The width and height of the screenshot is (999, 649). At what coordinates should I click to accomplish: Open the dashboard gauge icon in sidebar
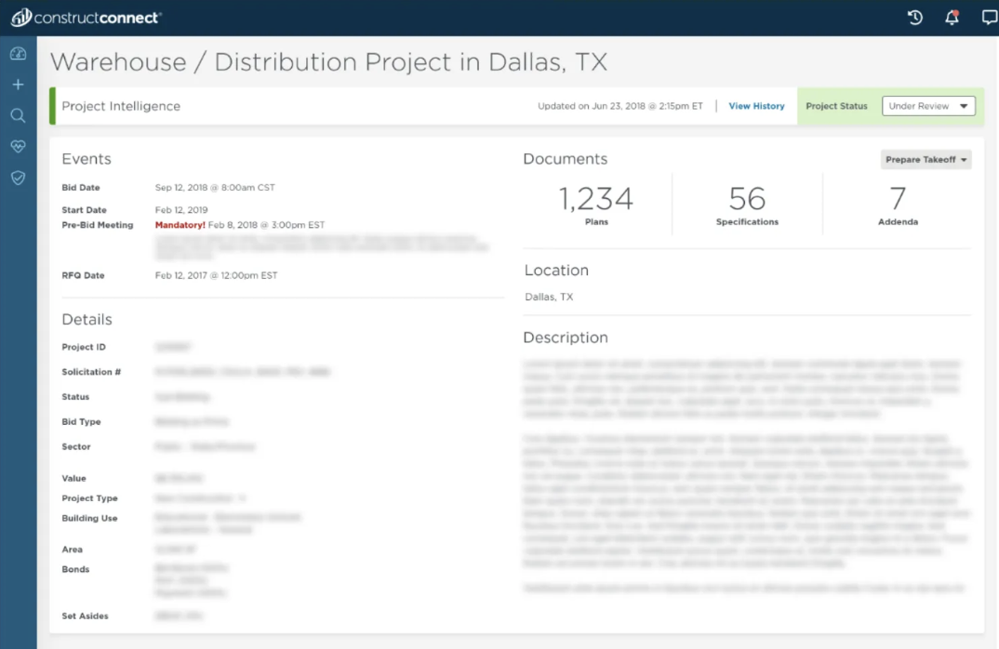[18, 54]
